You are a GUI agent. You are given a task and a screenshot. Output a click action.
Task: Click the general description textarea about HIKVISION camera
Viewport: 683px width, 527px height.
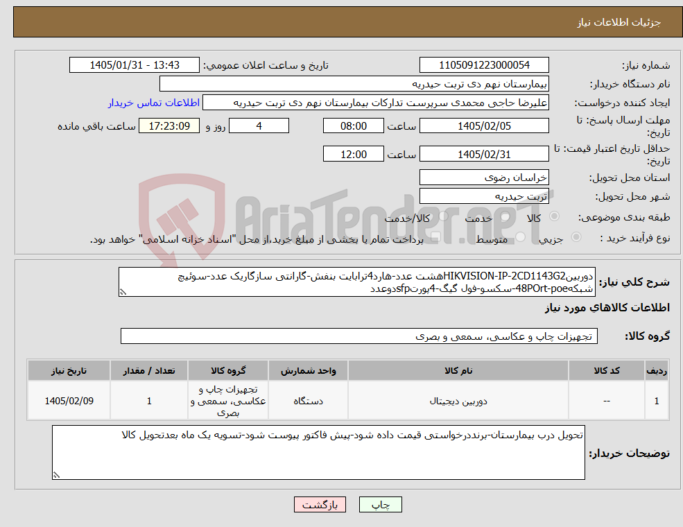click(356, 282)
